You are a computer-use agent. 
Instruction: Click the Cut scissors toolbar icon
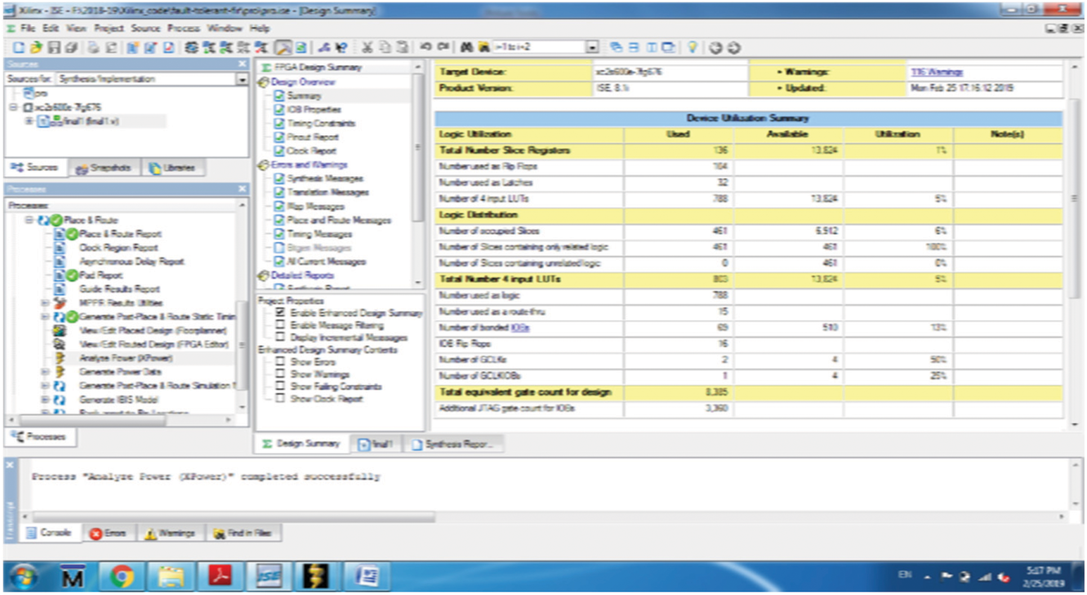click(x=367, y=48)
